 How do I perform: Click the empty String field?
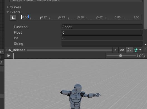(x=102, y=43)
